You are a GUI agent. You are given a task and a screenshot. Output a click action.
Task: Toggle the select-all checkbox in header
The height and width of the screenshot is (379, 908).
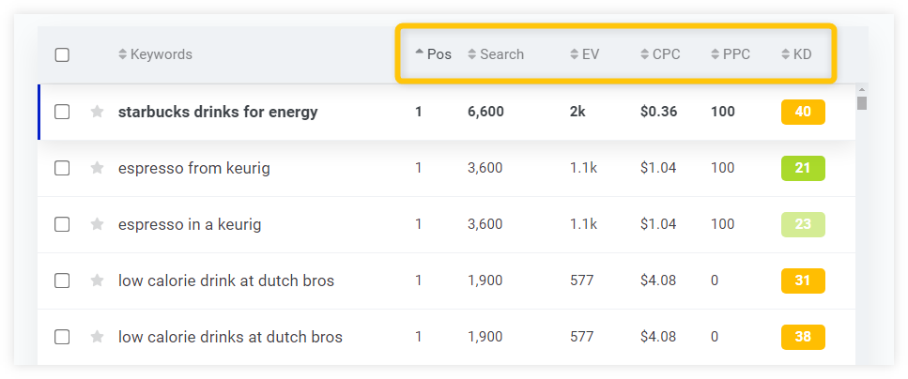(x=62, y=55)
